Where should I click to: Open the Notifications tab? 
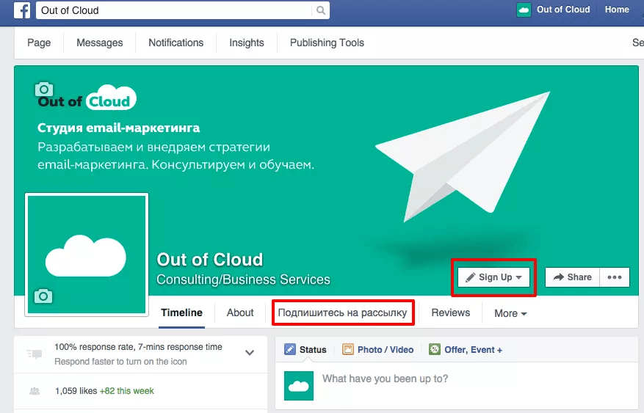coord(176,43)
